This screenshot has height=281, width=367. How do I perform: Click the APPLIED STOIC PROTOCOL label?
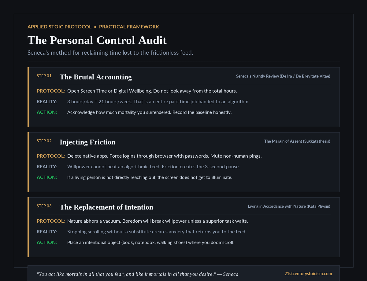pyautogui.click(x=60, y=27)
